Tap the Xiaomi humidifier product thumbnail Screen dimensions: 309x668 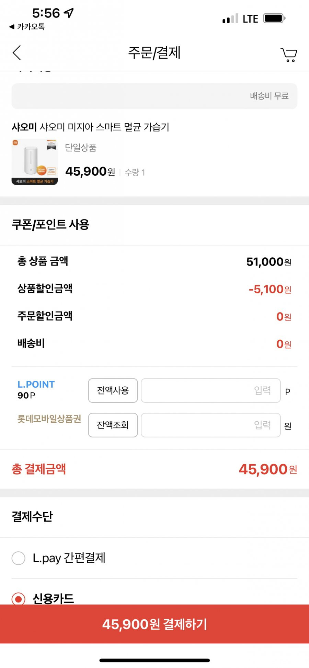coord(35,162)
